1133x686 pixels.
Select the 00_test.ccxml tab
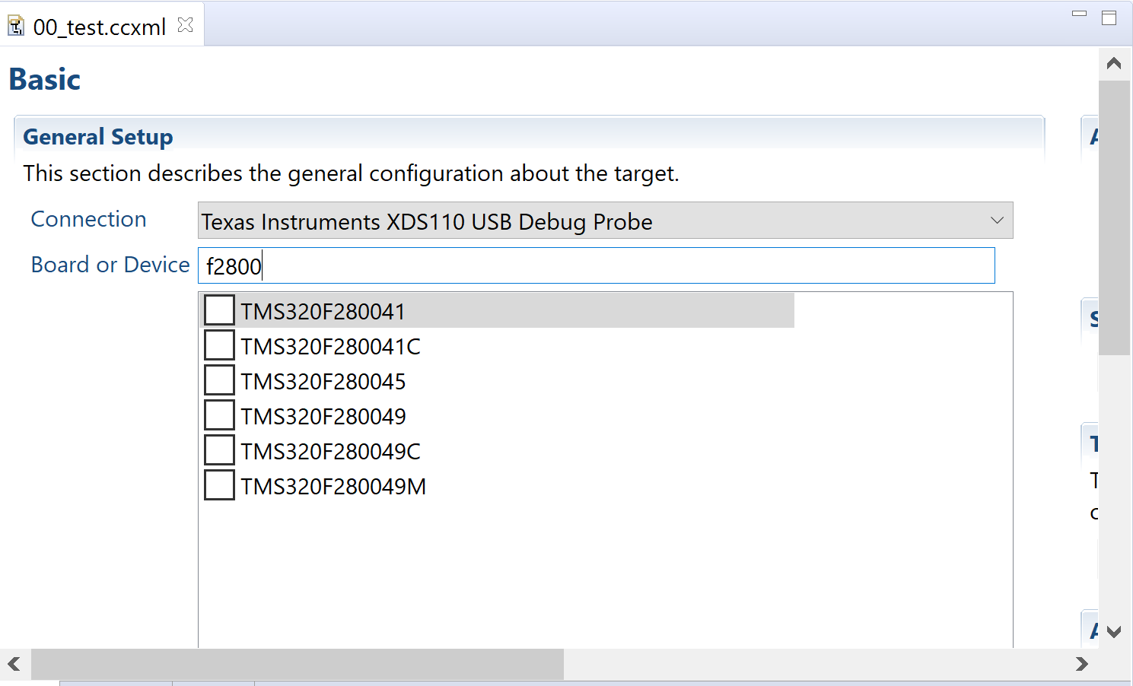pos(100,27)
